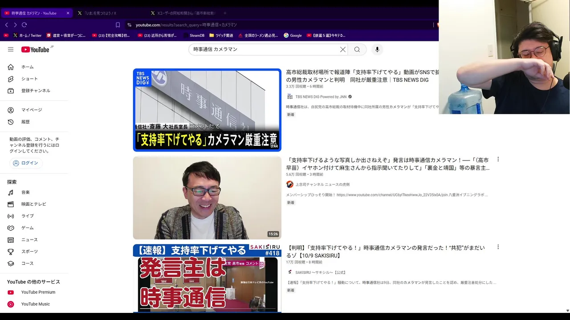
Task: Play the SAKISIRU #418 video thumbnail
Action: click(x=207, y=278)
